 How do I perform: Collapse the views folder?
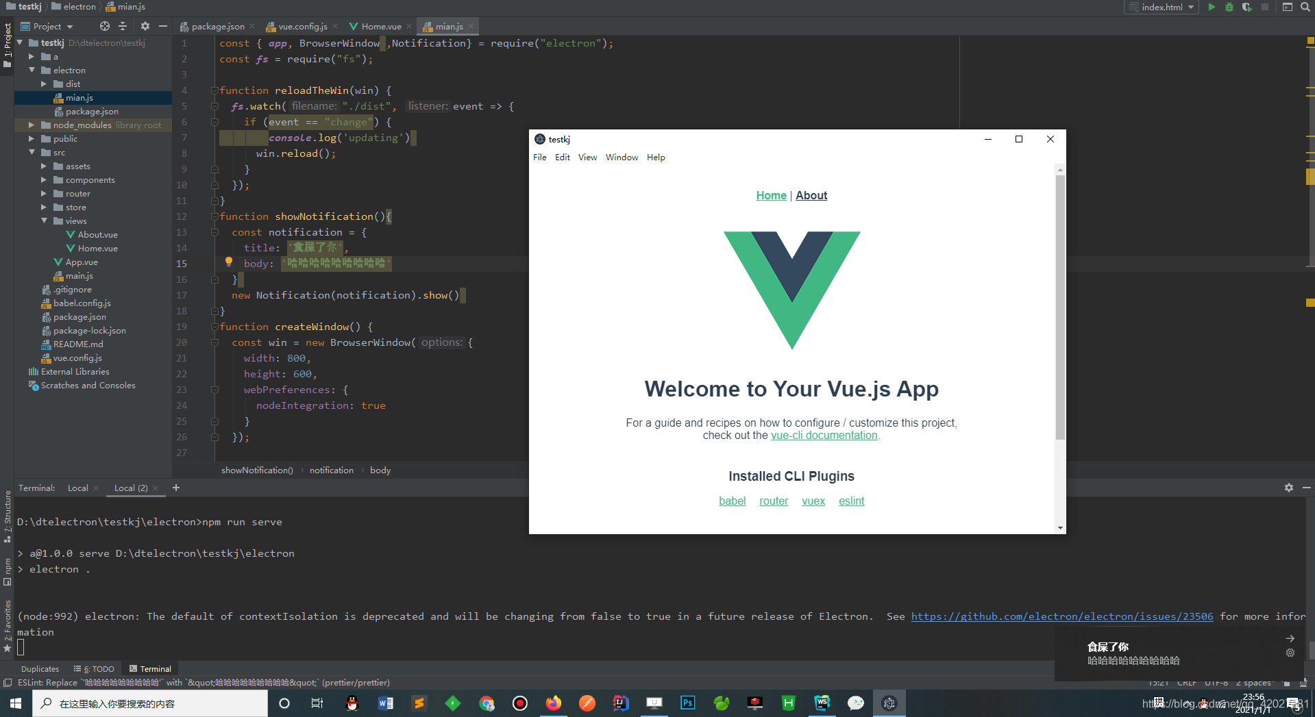click(x=44, y=221)
